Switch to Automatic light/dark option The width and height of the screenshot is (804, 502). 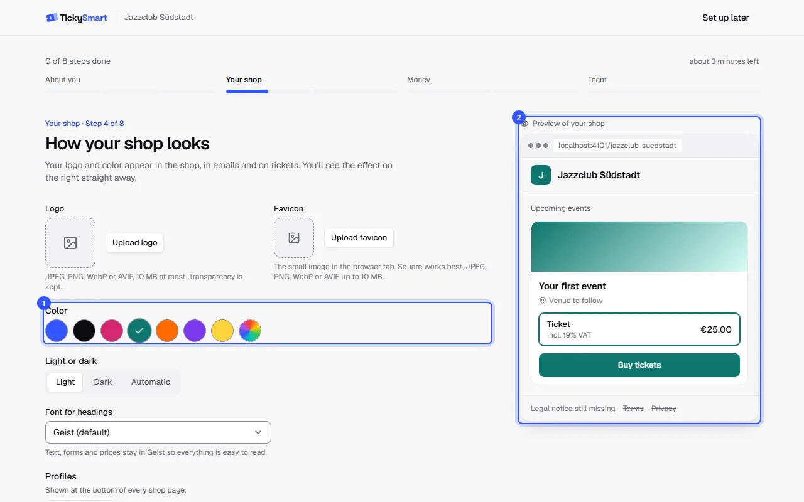[151, 382]
